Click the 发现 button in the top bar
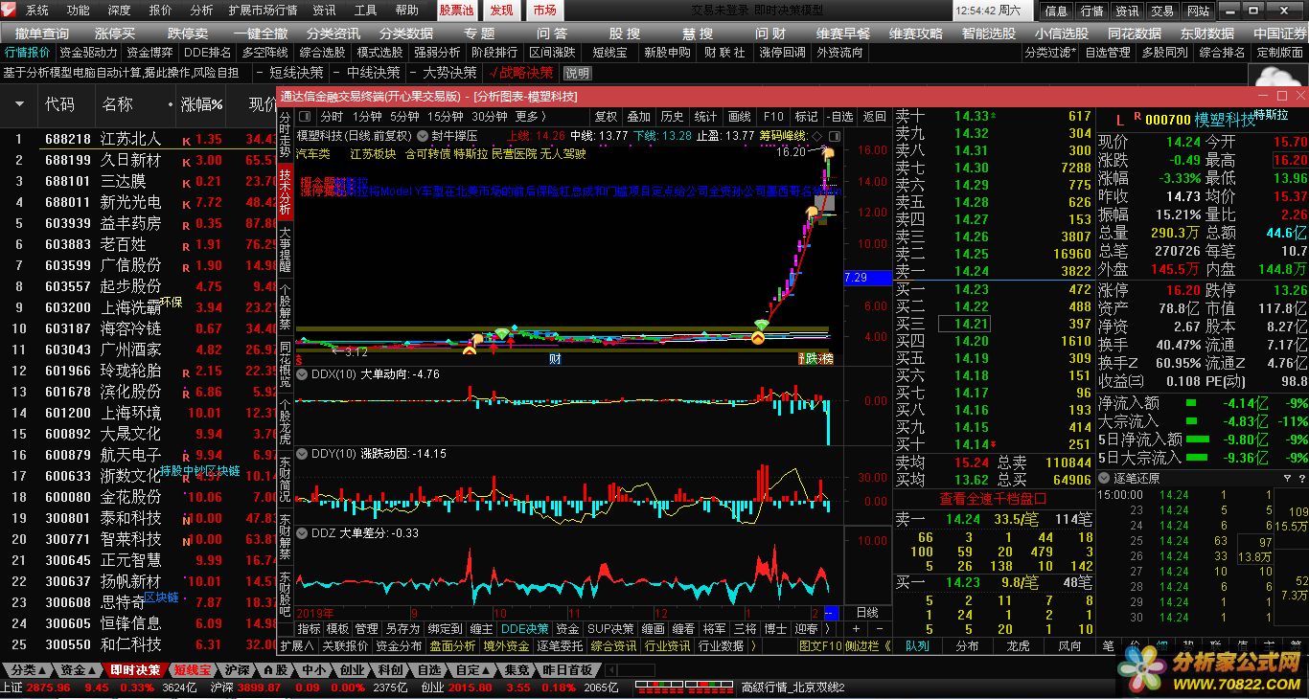This screenshot has width=1309, height=699. point(501,11)
